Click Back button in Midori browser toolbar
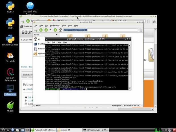The height and width of the screenshot is (132, 176). (x=30, y=21)
